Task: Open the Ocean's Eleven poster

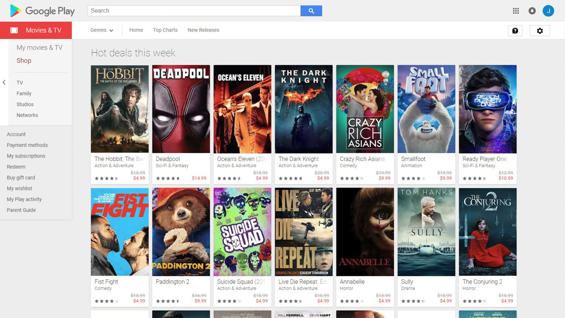Action: click(x=242, y=109)
